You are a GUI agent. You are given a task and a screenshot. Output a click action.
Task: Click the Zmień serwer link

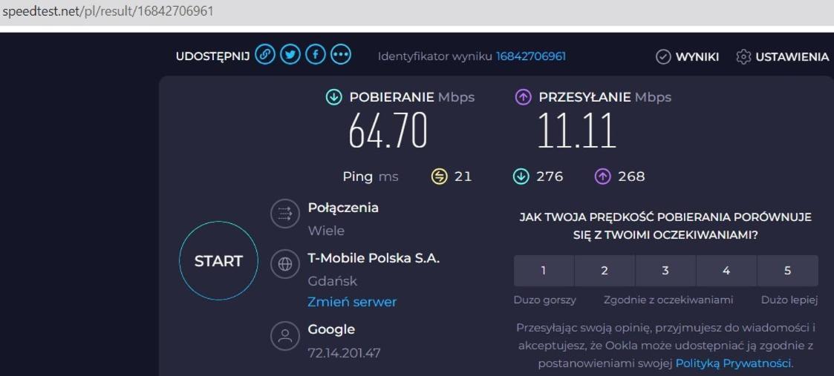(352, 302)
